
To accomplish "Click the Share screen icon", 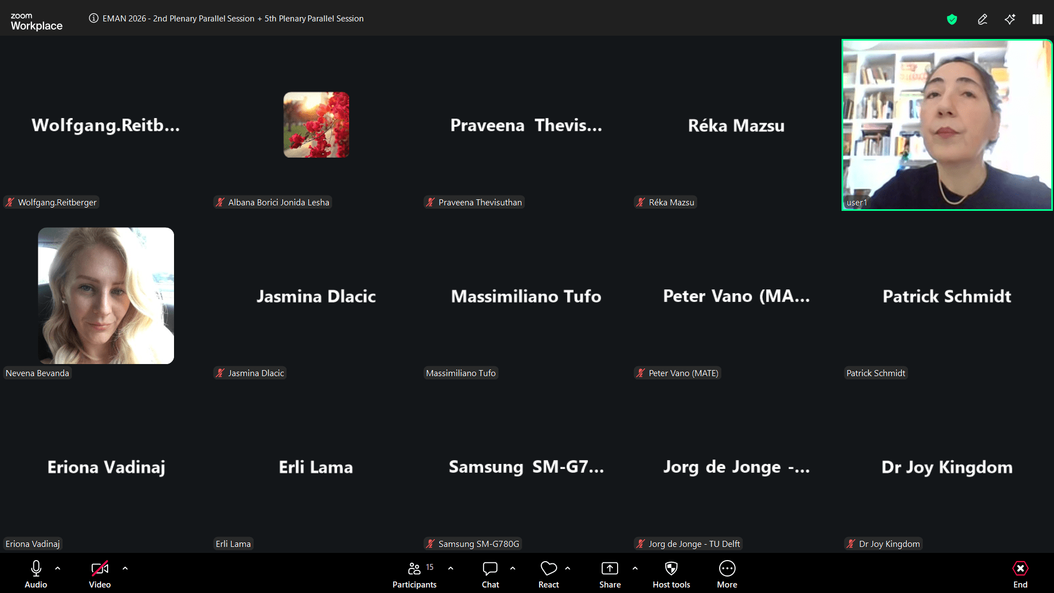I will pos(609,574).
